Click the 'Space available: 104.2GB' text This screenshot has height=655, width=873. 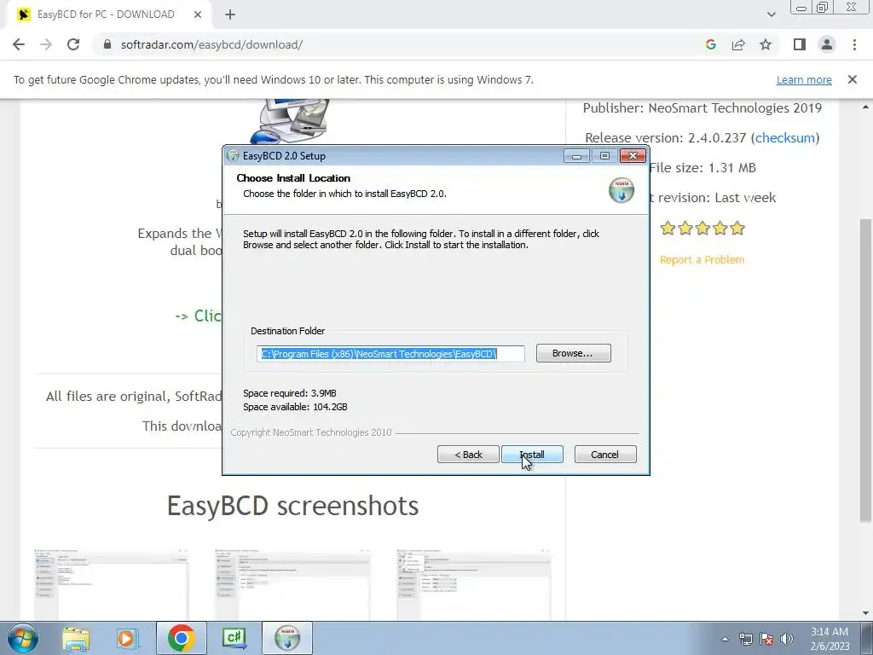pos(295,407)
